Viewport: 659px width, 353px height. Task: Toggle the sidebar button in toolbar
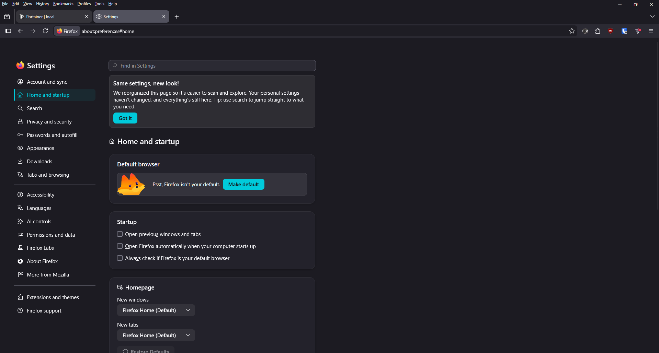pyautogui.click(x=8, y=31)
